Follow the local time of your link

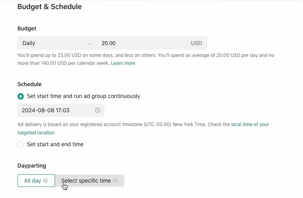point(250,124)
